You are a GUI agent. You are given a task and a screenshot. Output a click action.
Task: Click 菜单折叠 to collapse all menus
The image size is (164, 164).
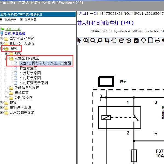30,20
